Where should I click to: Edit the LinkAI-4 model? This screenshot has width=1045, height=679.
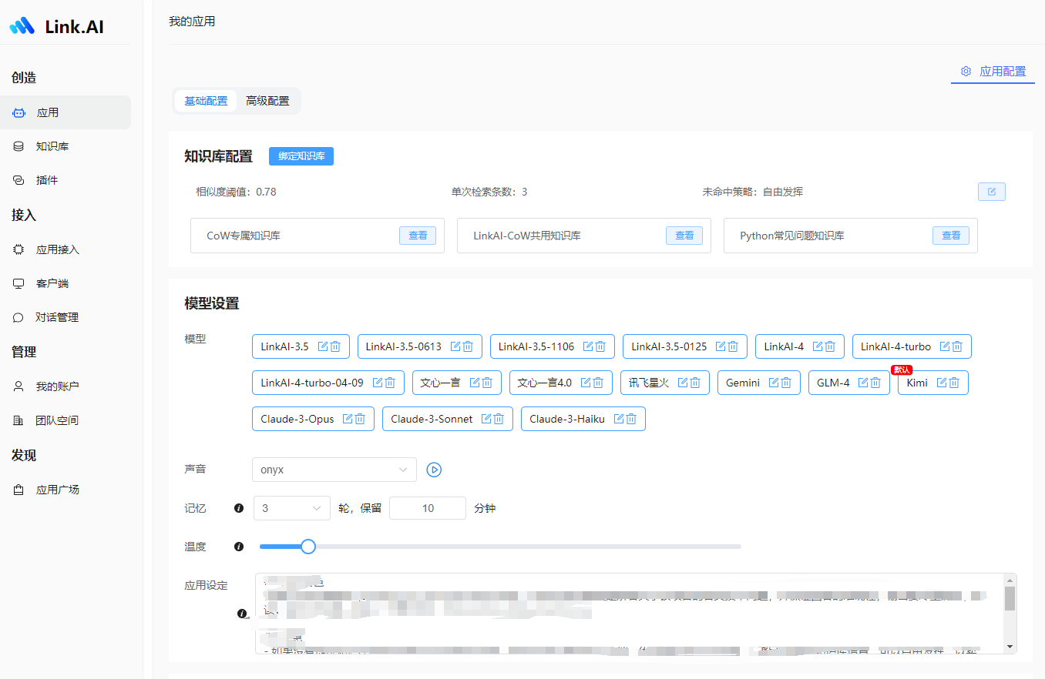pos(818,346)
